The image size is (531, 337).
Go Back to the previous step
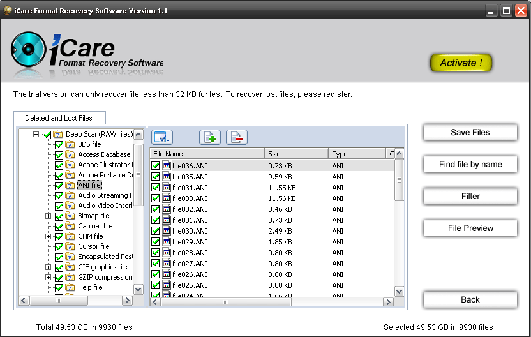pyautogui.click(x=470, y=300)
